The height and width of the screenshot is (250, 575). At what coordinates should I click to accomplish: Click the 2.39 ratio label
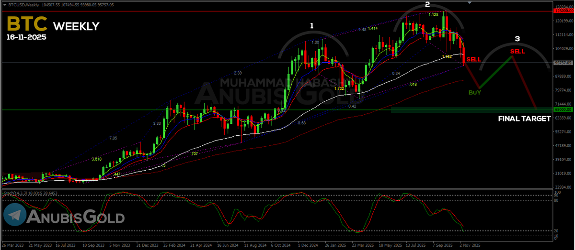(238, 73)
